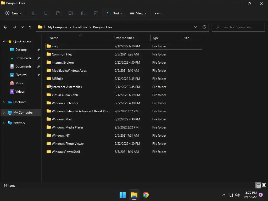The height and width of the screenshot is (201, 268).
Task: Click File Explorer on taskbar
Action: (134, 195)
